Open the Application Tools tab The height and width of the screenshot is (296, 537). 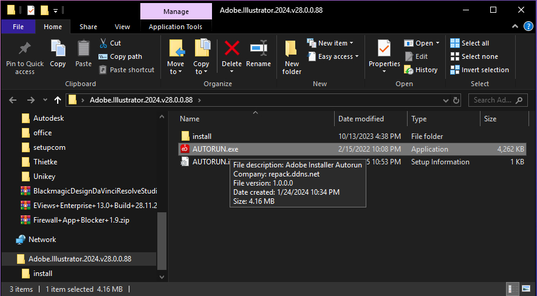click(176, 27)
